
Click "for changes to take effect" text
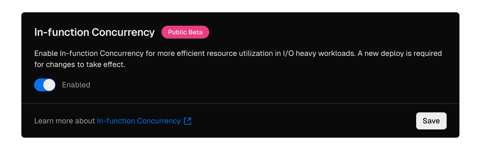pyautogui.click(x=80, y=65)
